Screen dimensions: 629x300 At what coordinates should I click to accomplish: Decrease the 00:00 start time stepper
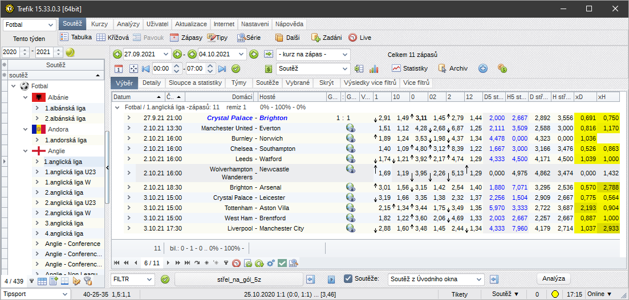pos(176,71)
